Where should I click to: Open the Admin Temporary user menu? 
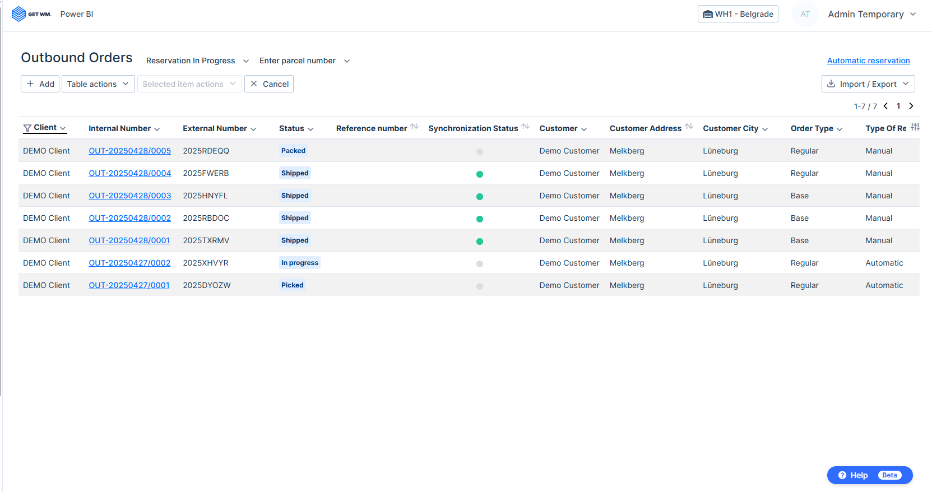click(871, 14)
